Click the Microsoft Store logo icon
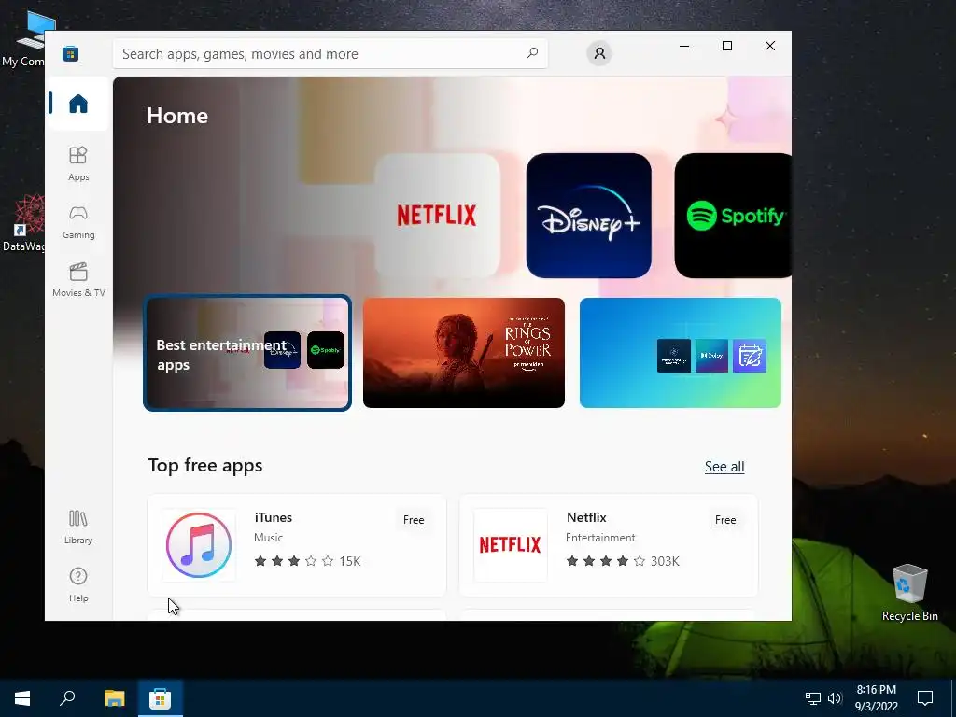 [70, 53]
